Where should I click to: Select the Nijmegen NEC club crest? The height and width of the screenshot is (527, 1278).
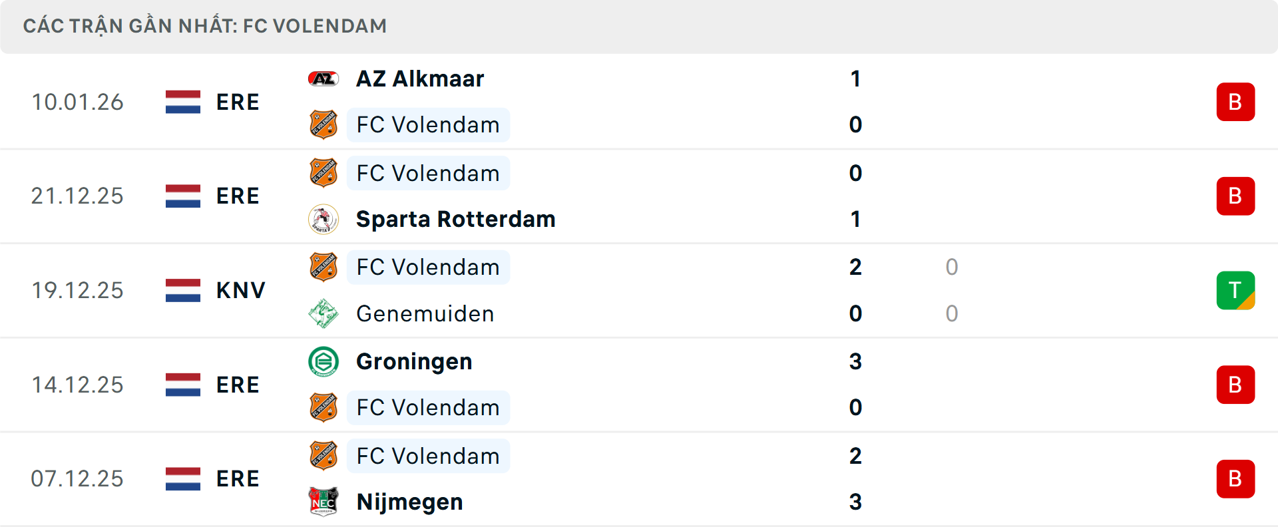(x=324, y=502)
